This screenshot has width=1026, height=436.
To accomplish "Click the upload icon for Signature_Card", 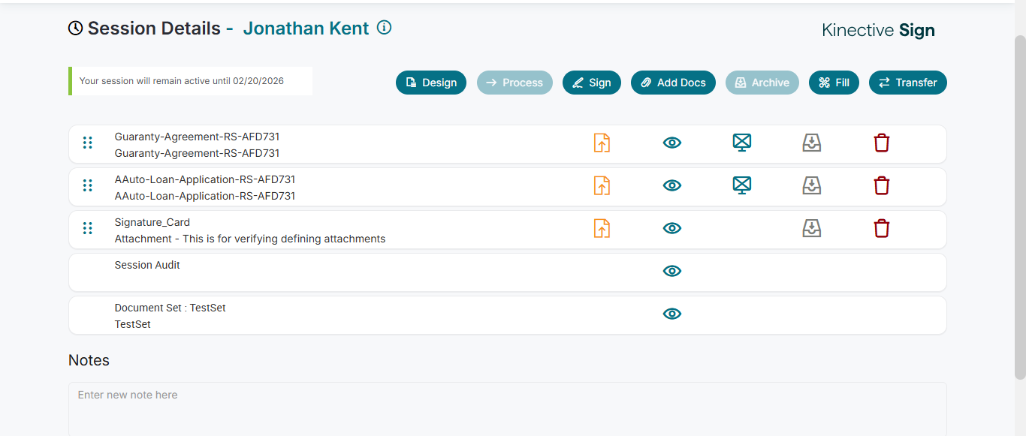I will pos(602,228).
